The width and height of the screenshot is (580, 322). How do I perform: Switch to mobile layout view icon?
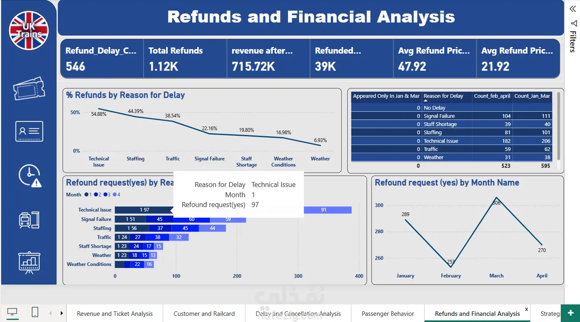click(x=35, y=313)
